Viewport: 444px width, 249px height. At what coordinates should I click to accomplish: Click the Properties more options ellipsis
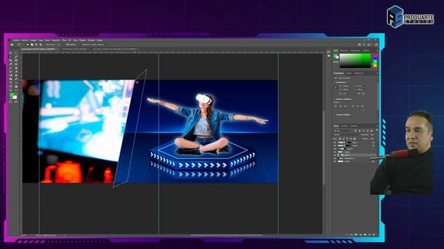coord(364,111)
